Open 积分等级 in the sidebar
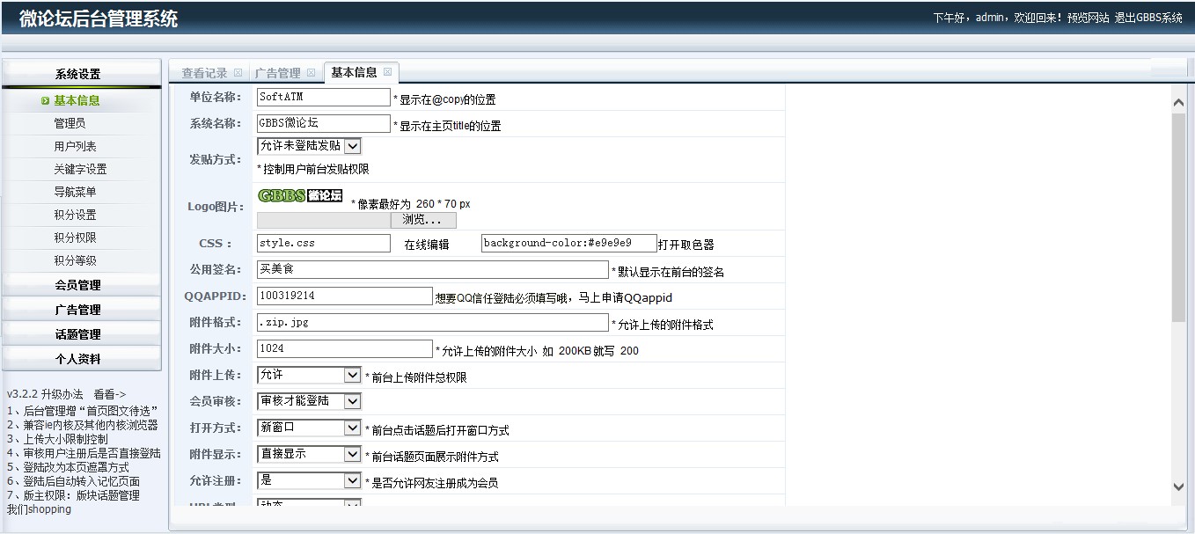The image size is (1195, 534). click(x=75, y=260)
